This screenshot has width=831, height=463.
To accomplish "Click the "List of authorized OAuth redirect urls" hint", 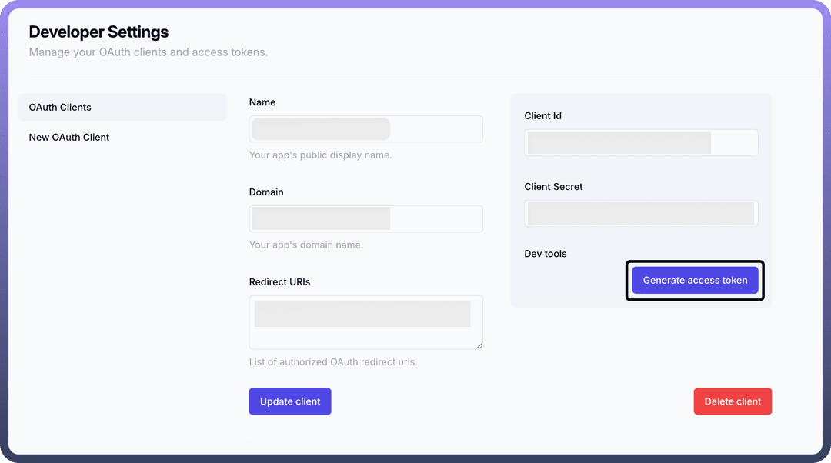I will (333, 361).
